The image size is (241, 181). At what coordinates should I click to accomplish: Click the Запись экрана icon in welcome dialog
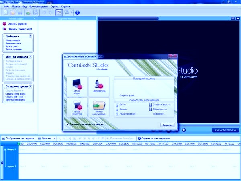tap(76, 85)
